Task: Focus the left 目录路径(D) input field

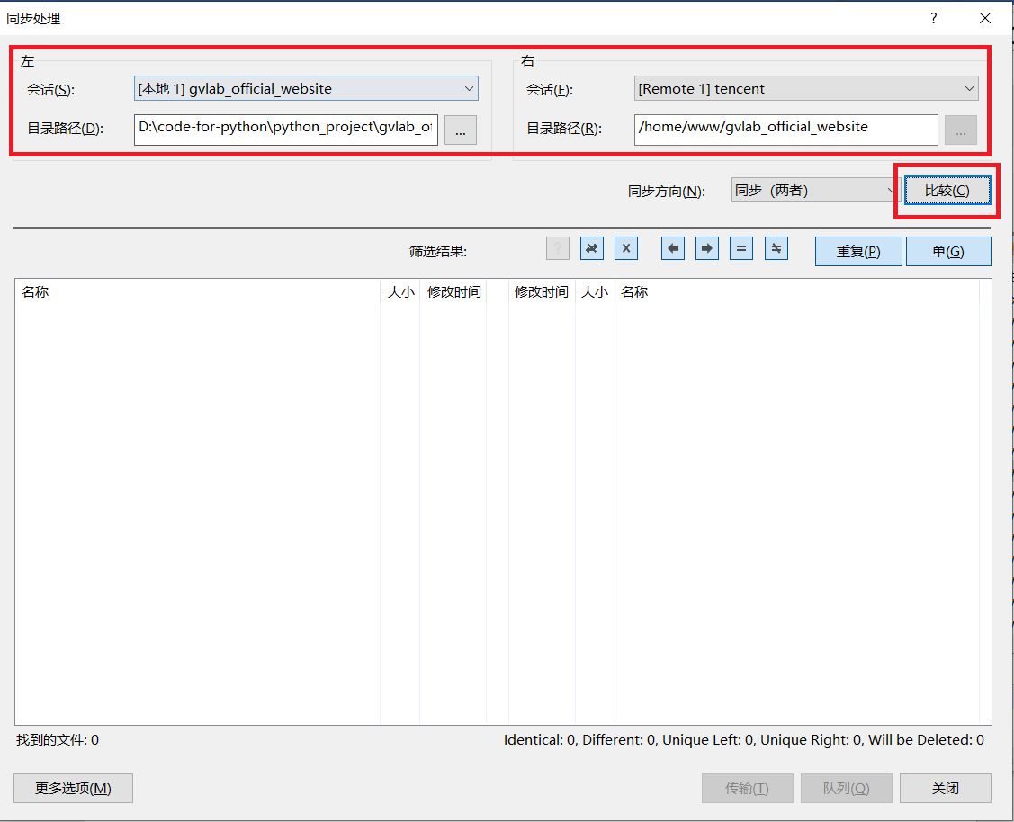Action: click(x=286, y=130)
